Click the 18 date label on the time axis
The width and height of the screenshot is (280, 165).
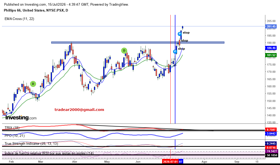257,162
